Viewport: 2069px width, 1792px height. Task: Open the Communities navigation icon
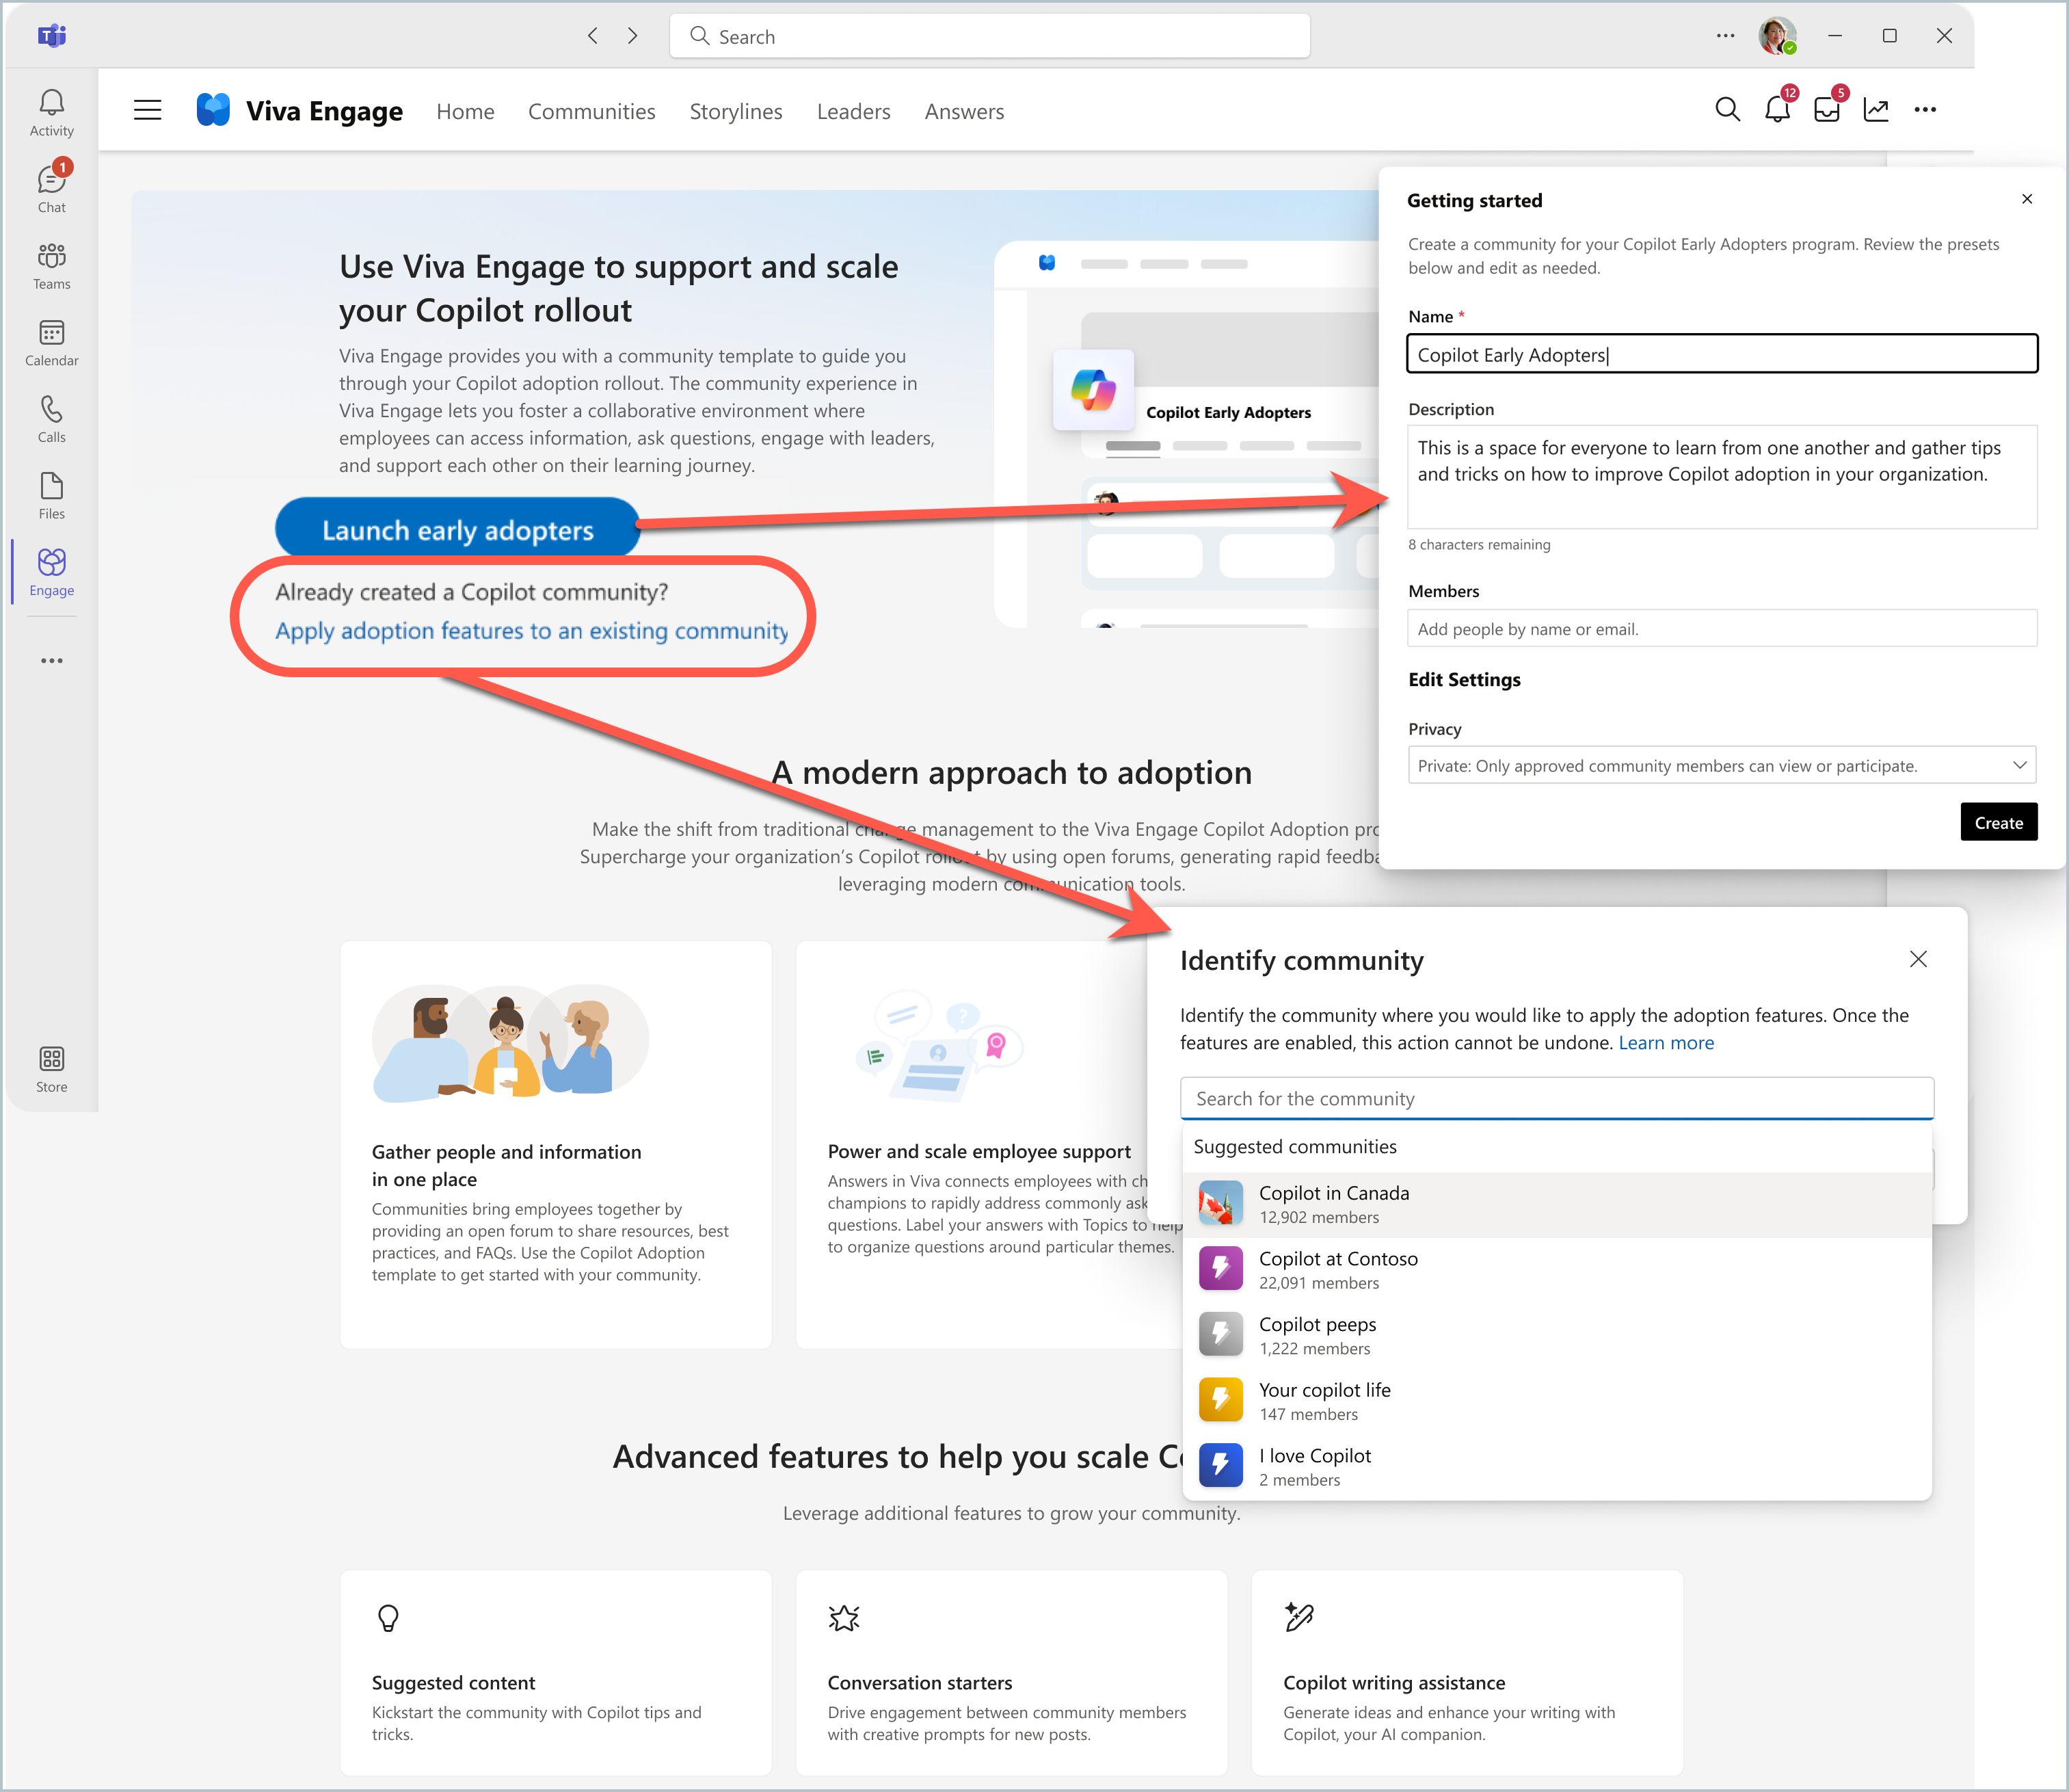coord(591,111)
